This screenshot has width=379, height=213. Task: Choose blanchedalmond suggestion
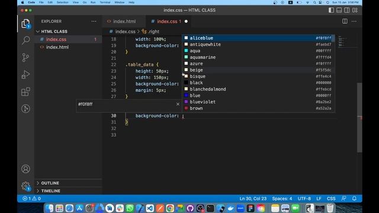coord(258,89)
